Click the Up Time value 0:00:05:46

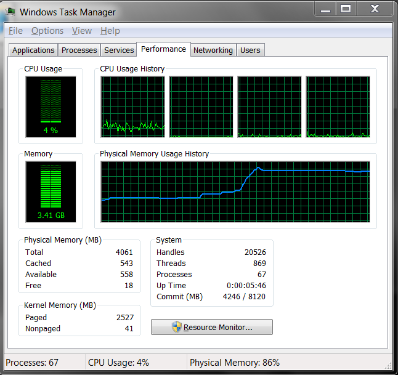tap(246, 286)
